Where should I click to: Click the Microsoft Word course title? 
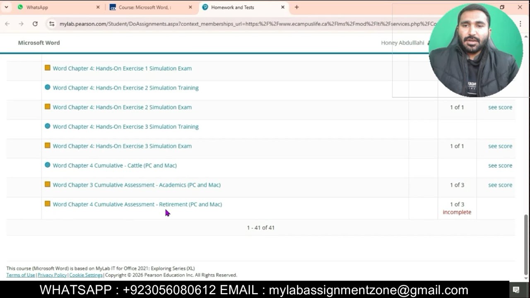39,43
